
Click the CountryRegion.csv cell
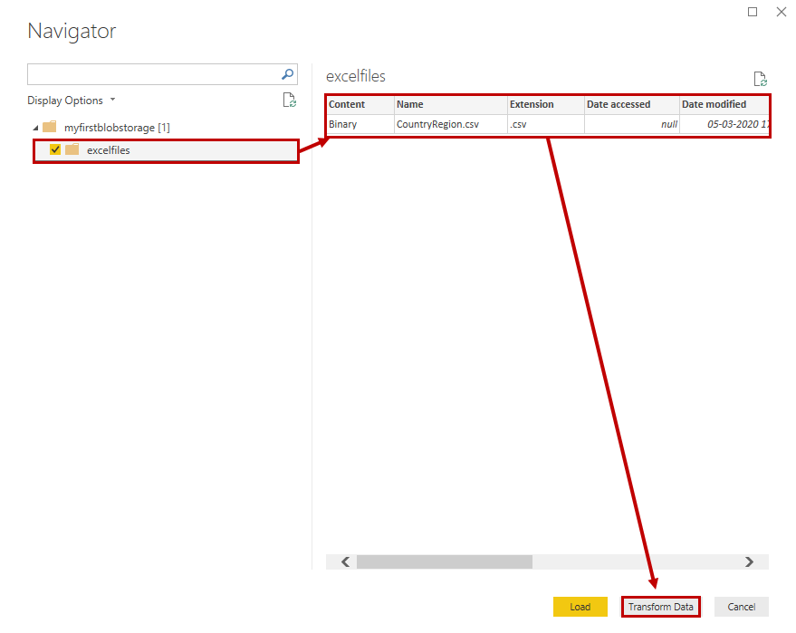[451, 124]
